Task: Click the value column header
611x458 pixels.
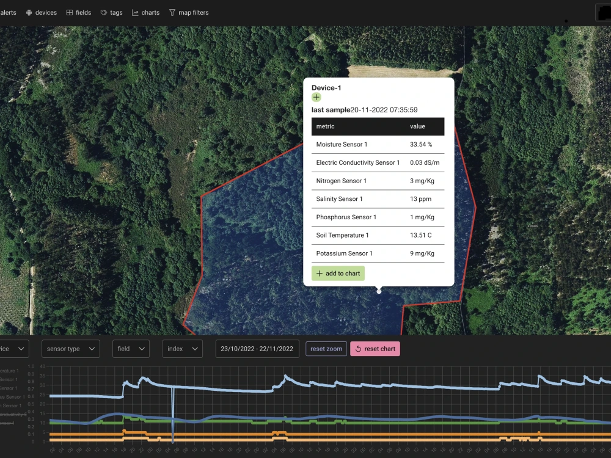Action: 417,126
